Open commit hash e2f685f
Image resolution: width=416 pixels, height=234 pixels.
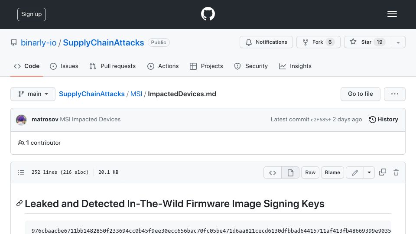pyautogui.click(x=321, y=120)
